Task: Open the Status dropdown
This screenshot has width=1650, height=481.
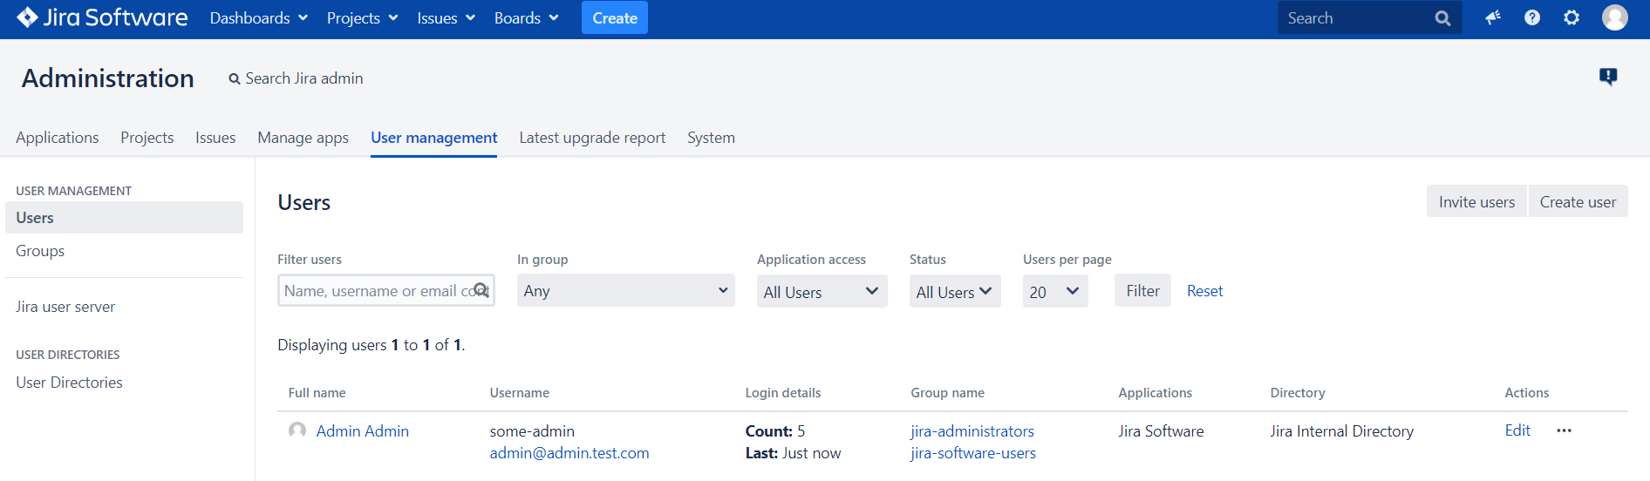Action: click(955, 291)
